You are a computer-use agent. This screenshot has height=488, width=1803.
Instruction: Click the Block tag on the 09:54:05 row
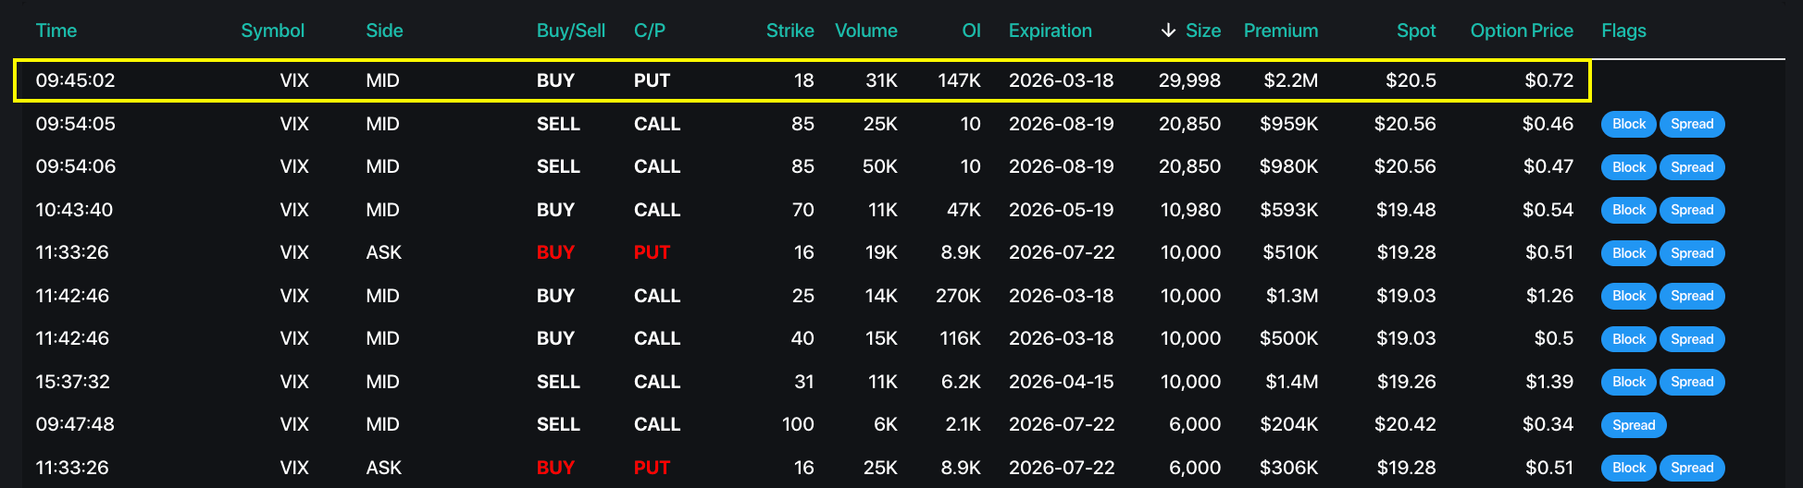pyautogui.click(x=1629, y=124)
